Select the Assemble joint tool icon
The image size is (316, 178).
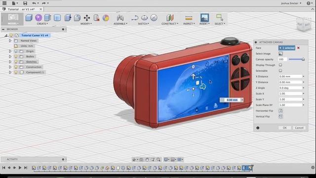point(120,18)
